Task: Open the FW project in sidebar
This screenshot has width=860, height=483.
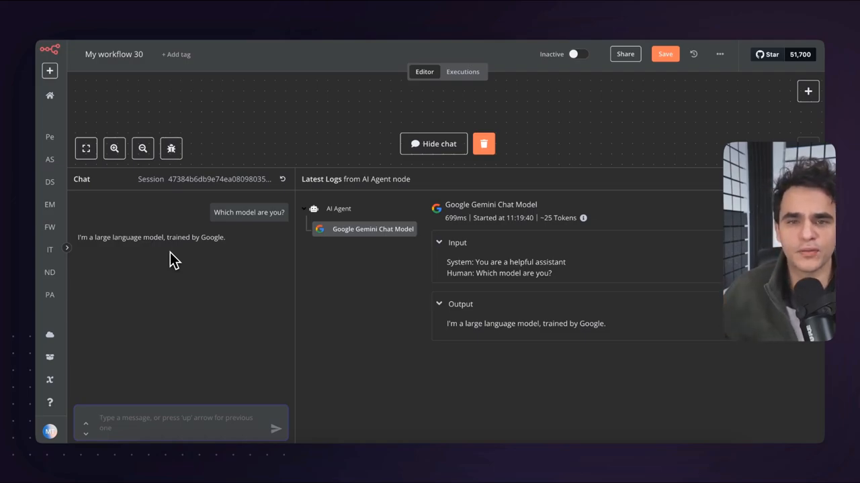Action: tap(50, 227)
